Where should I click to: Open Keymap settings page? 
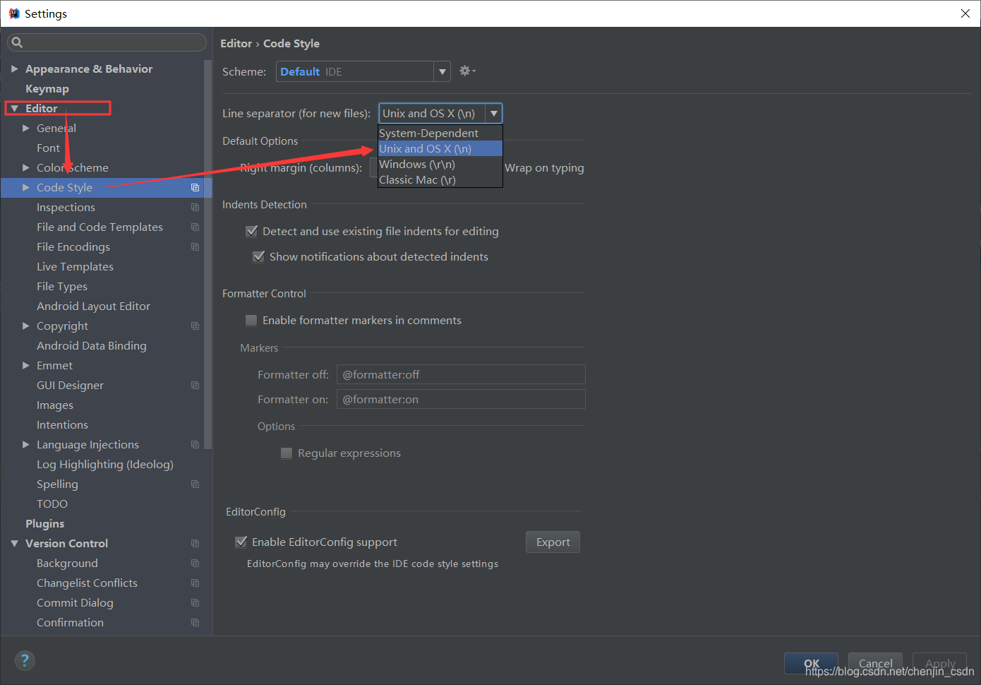47,88
